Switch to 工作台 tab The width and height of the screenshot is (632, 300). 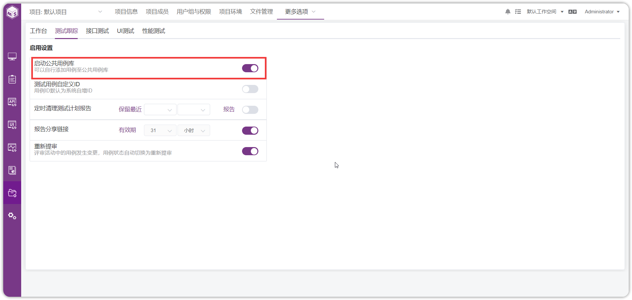(x=38, y=31)
